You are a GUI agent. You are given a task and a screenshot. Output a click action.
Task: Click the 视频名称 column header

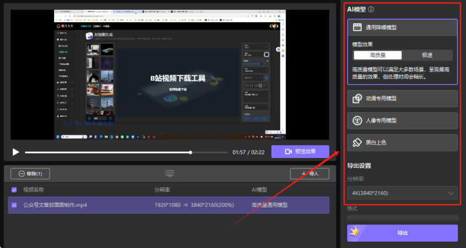point(34,189)
